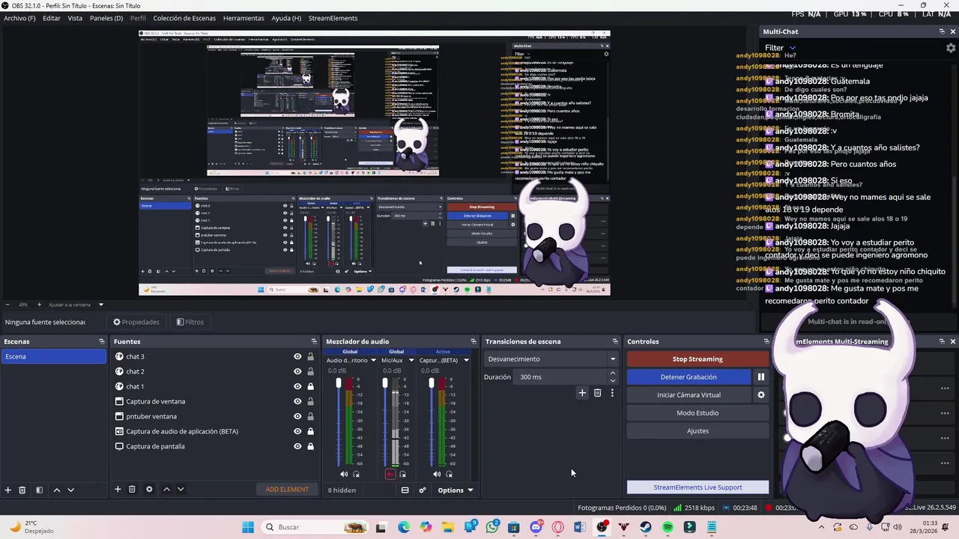Show hidden system tray icons chevron
Screen dimensions: 959x539
821,527
